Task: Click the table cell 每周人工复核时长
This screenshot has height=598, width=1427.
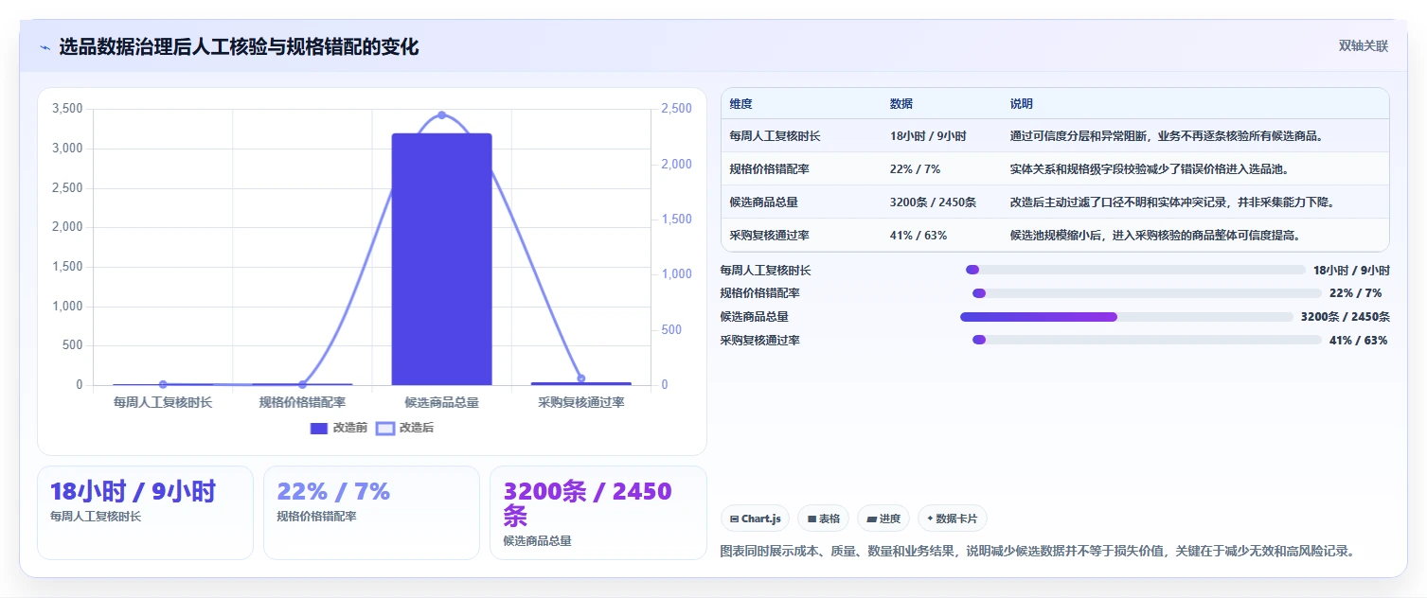Action: 775,136
